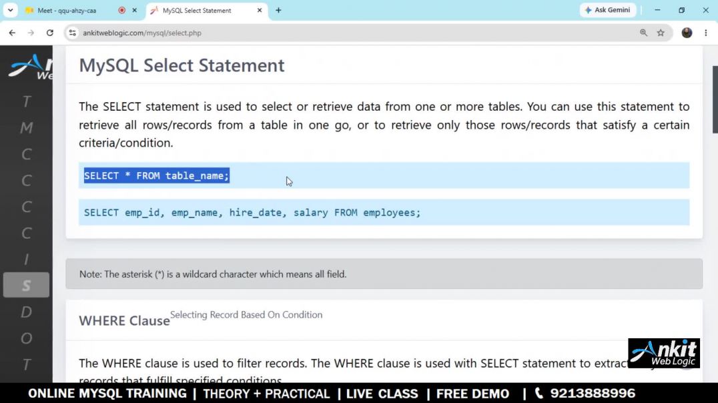The image size is (718, 403).
Task: Click the WHERE Clause heading
Action: click(x=124, y=321)
